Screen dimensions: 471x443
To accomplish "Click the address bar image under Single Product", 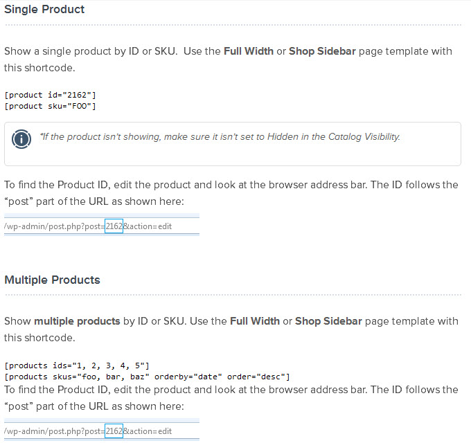I will click(101, 226).
